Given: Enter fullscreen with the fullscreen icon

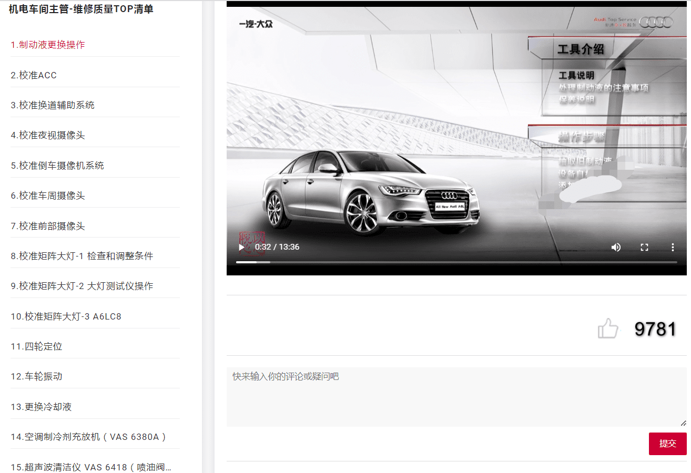Looking at the screenshot, I should 644,247.
